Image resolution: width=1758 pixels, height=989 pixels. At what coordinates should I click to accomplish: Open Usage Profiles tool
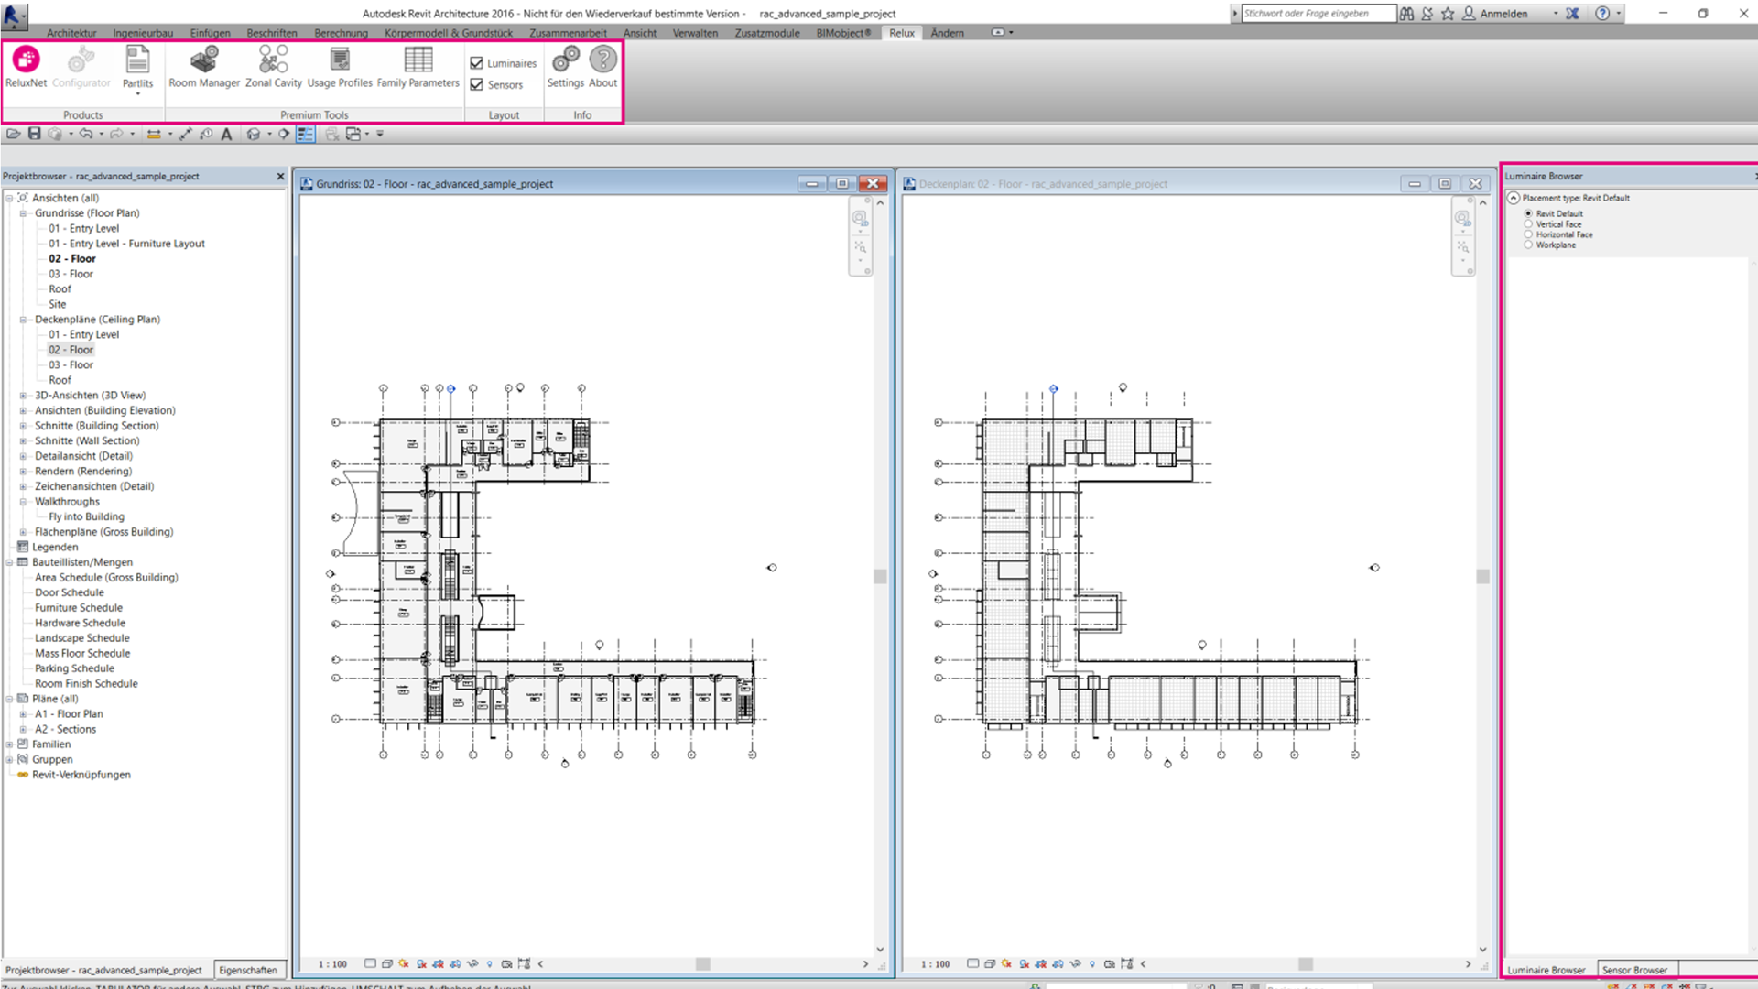coord(340,66)
